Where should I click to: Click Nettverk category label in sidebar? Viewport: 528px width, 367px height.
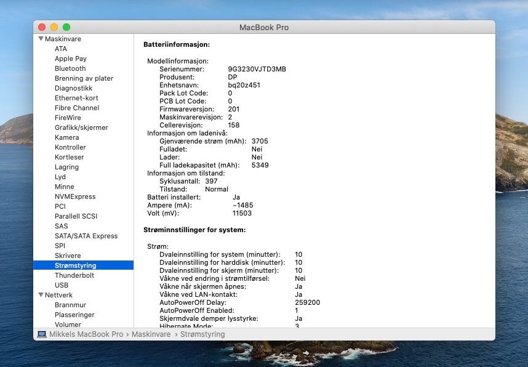[x=58, y=295]
